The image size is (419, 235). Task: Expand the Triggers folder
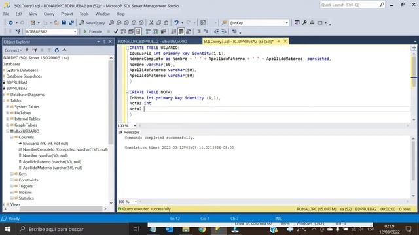point(12,186)
